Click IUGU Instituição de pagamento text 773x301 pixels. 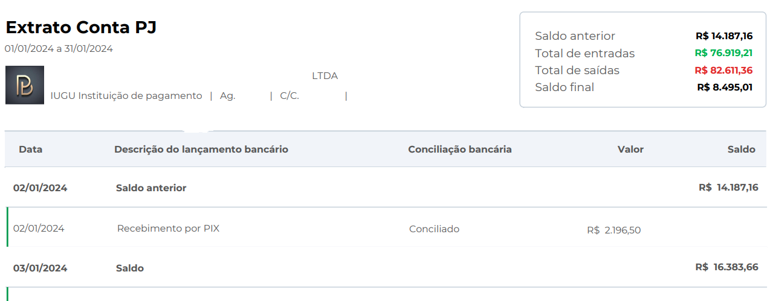[126, 95]
